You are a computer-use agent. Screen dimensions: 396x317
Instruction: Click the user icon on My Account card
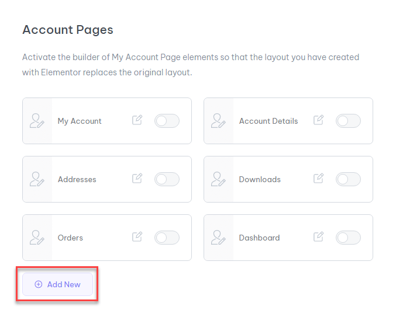point(37,121)
